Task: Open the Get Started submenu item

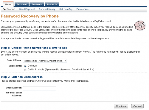Action: pos(9,9)
